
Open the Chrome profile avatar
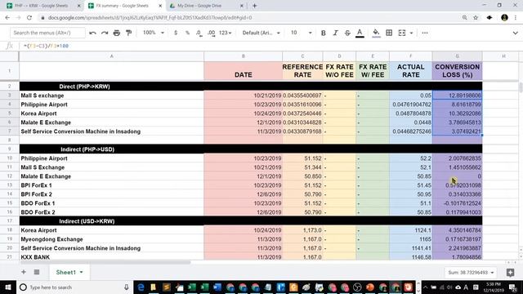tap(504, 18)
